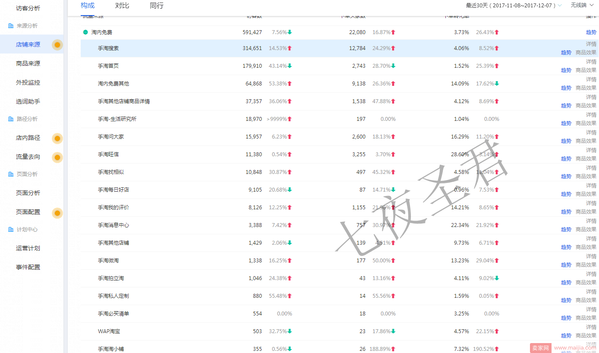Viewport: 599px width, 353px height.
Task: Open 运营计划 in the sidebar
Action: pos(28,248)
